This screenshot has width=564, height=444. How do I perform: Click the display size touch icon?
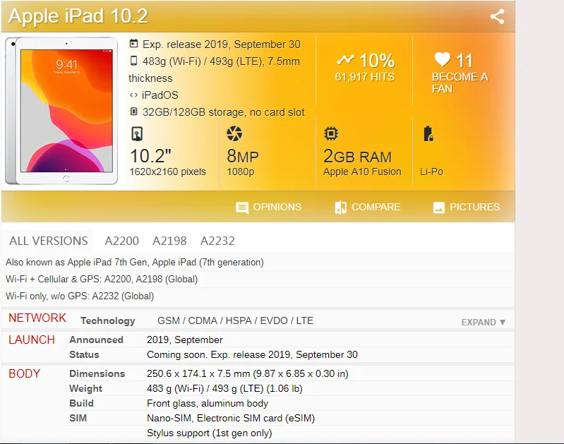[x=137, y=134]
